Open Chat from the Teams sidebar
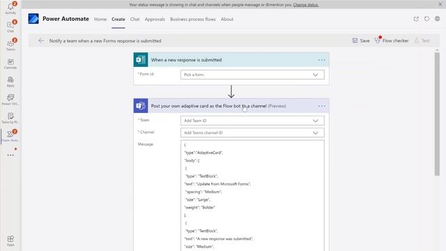 (10, 26)
